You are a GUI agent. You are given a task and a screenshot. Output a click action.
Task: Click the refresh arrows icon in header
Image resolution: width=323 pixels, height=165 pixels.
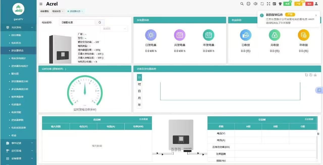pyautogui.click(x=262, y=4)
